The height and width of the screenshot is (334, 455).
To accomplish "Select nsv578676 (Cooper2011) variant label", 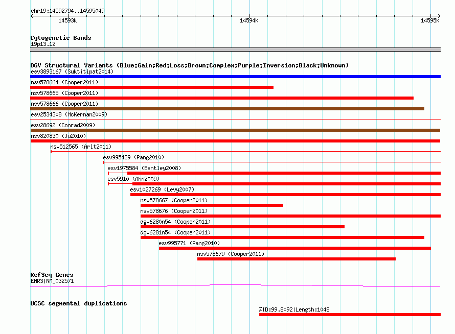I will coord(174,211).
